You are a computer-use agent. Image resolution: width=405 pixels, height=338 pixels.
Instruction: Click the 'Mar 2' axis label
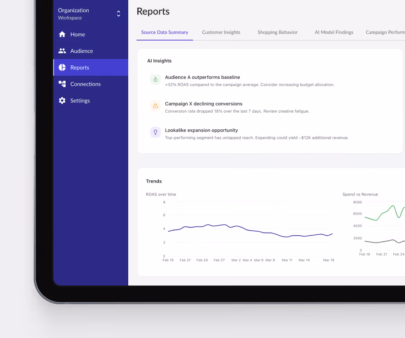tap(236, 260)
